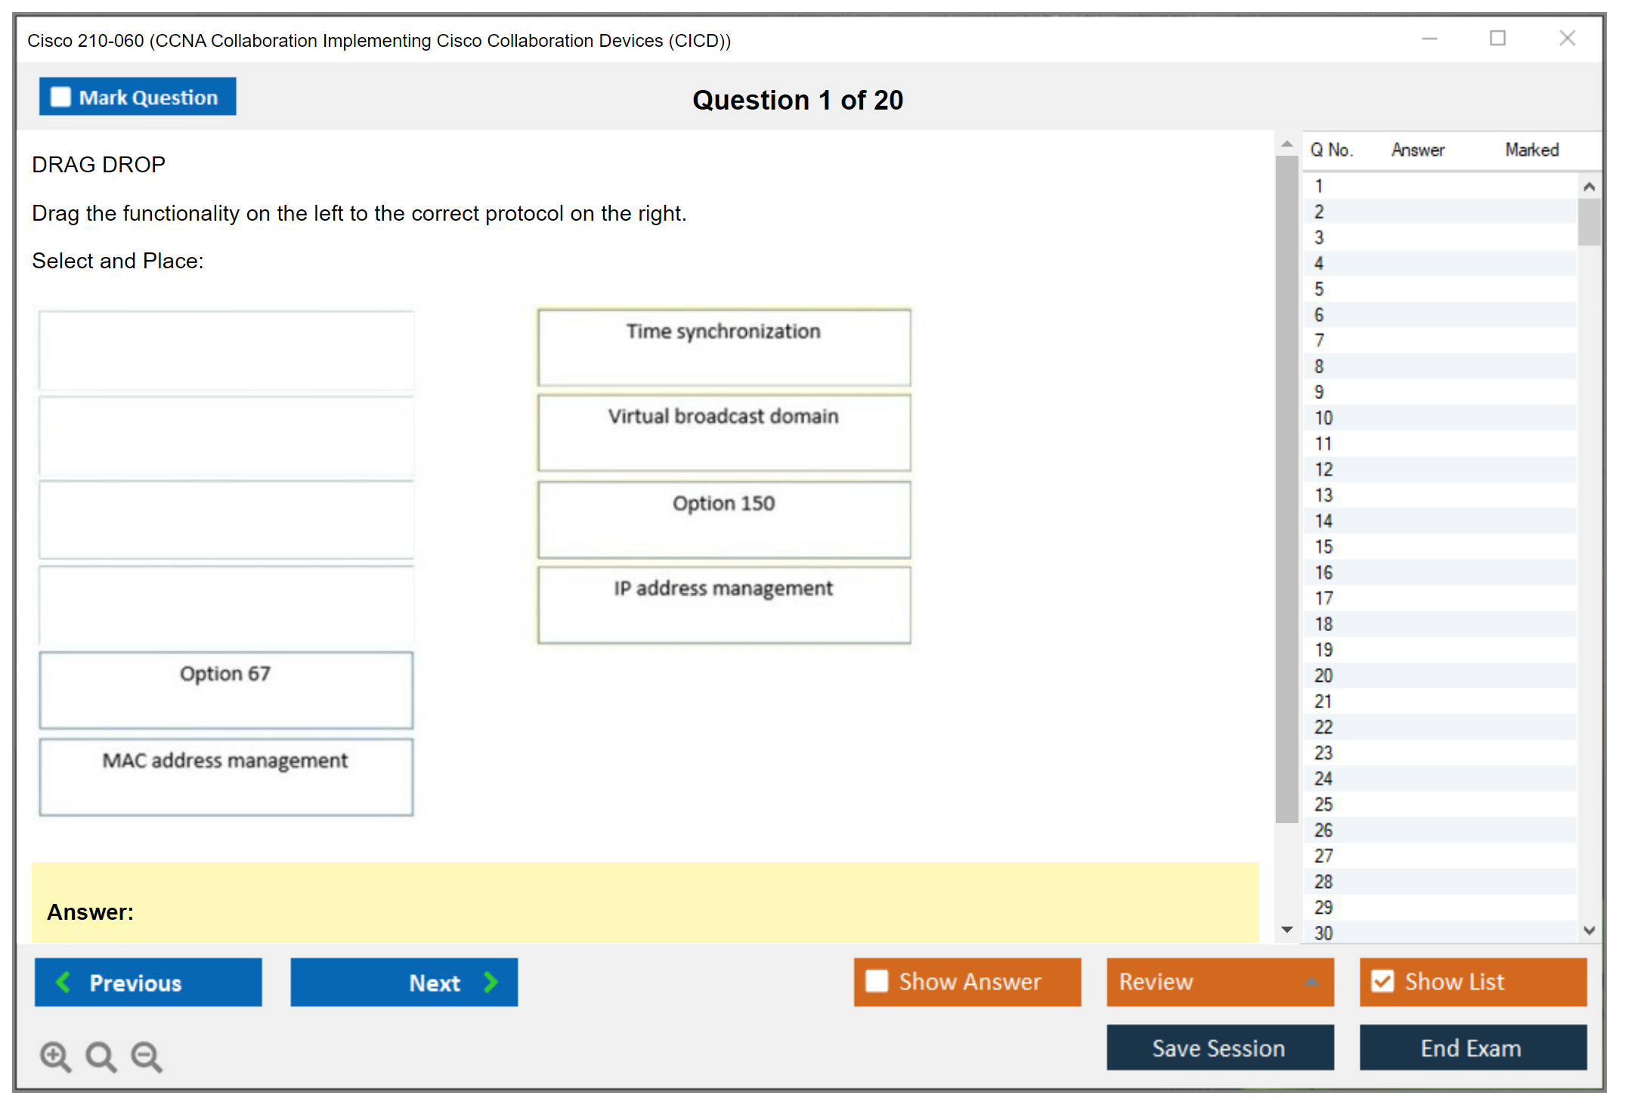Click the green right arrow on Next
Viewport: 1625px width, 1111px height.
[x=491, y=982]
